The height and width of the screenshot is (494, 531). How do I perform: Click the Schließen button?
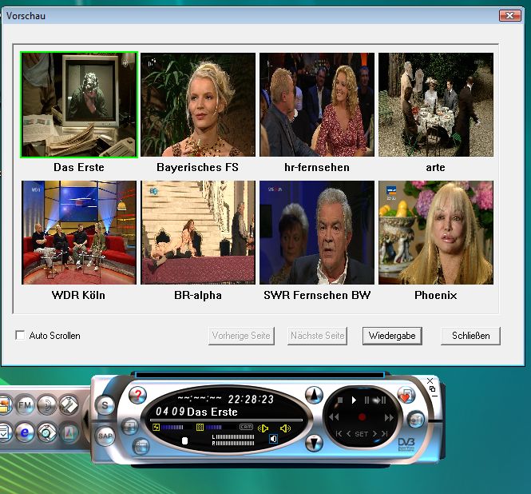tap(470, 336)
